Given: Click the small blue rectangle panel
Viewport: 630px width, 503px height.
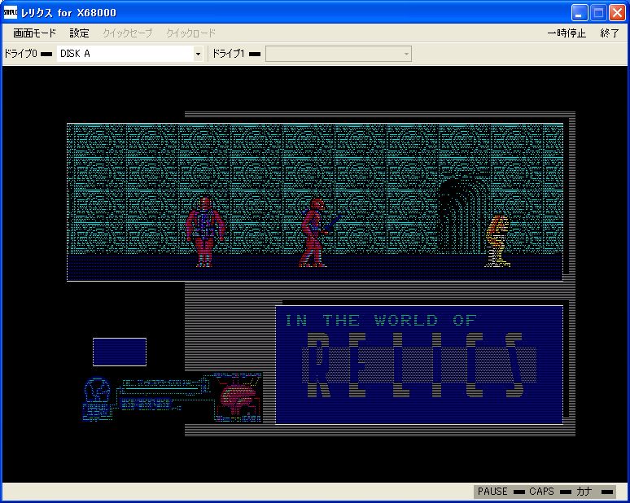Looking at the screenshot, I should [120, 352].
